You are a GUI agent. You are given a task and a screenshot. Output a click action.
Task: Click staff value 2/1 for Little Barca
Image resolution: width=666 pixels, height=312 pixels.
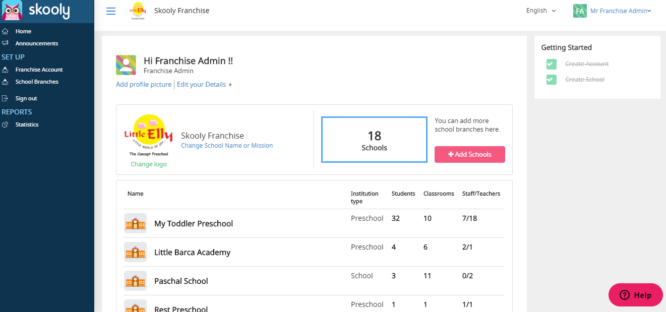coord(467,247)
